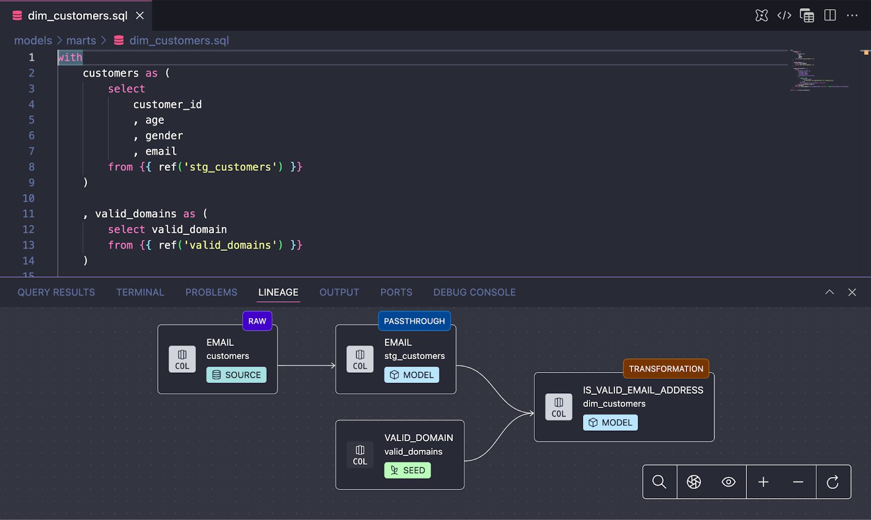Zoom out of the lineage graph
The height and width of the screenshot is (520, 871).
coord(798,482)
